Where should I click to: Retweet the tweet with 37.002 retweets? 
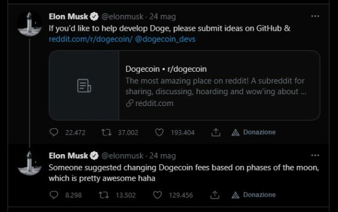106,132
